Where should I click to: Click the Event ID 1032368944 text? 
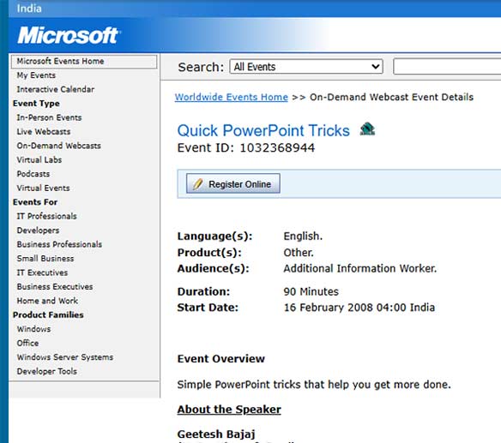[246, 147]
